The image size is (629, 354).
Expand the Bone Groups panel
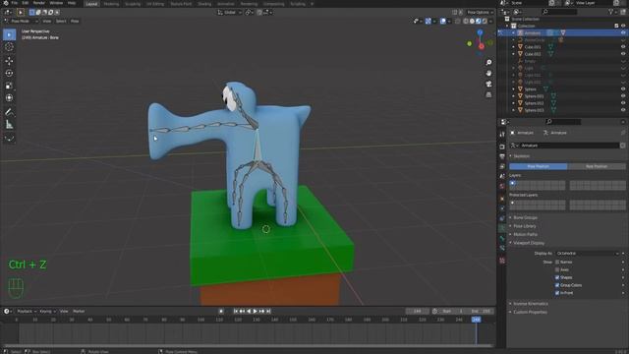525,217
